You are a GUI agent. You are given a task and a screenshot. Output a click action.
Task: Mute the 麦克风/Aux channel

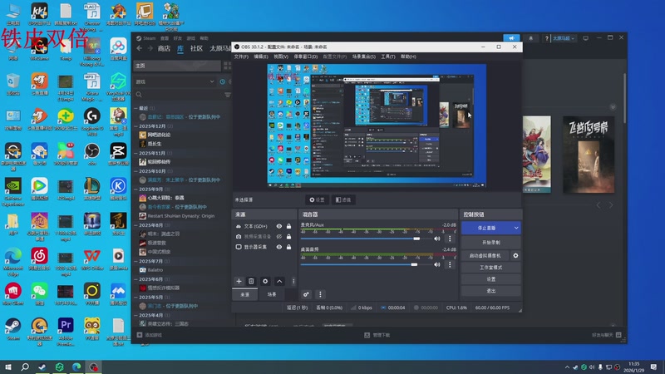coord(437,239)
